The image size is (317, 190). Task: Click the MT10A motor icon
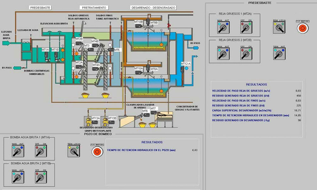pos(138,73)
